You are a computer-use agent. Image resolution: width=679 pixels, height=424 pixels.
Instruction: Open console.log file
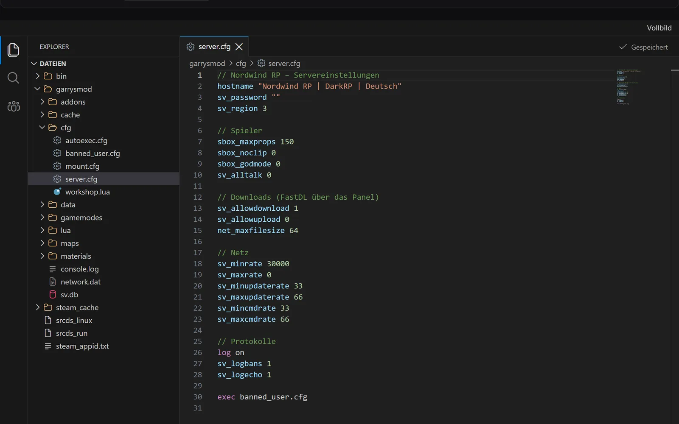104,269
